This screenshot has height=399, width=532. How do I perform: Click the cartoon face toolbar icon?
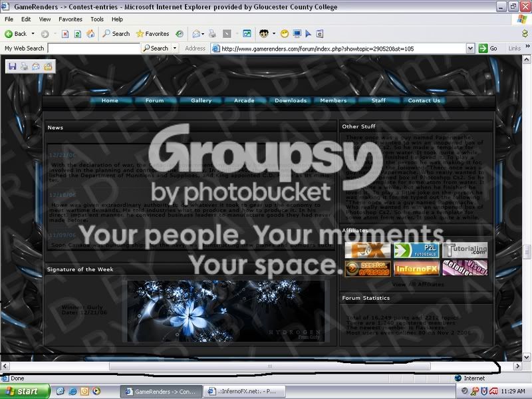click(263, 34)
